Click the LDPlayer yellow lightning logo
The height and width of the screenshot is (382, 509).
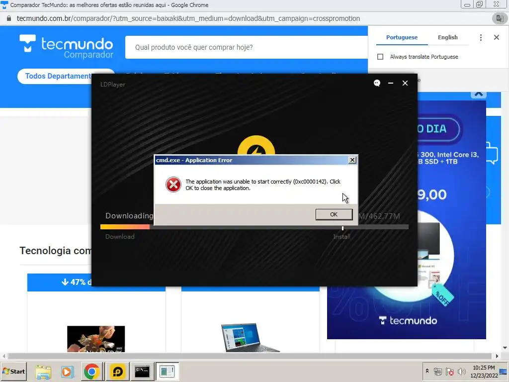(x=256, y=145)
